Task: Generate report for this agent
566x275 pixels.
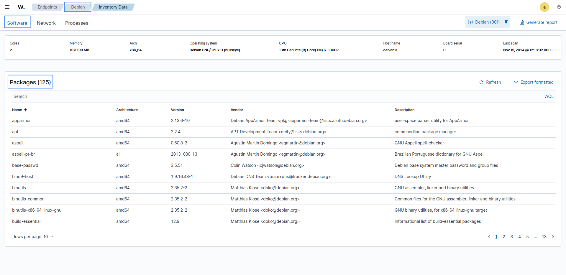Action: point(538,22)
